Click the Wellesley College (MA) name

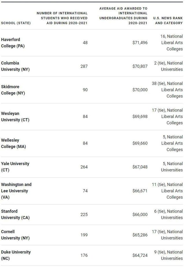pyautogui.click(x=13, y=143)
